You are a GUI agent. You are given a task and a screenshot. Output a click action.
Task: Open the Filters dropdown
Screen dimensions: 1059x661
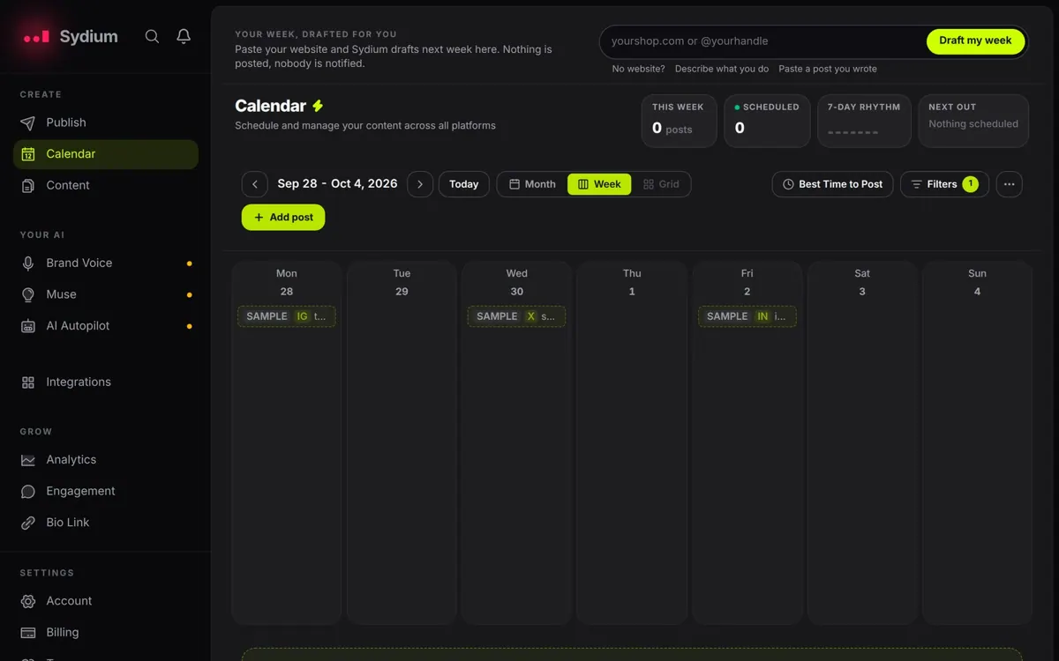click(x=944, y=184)
